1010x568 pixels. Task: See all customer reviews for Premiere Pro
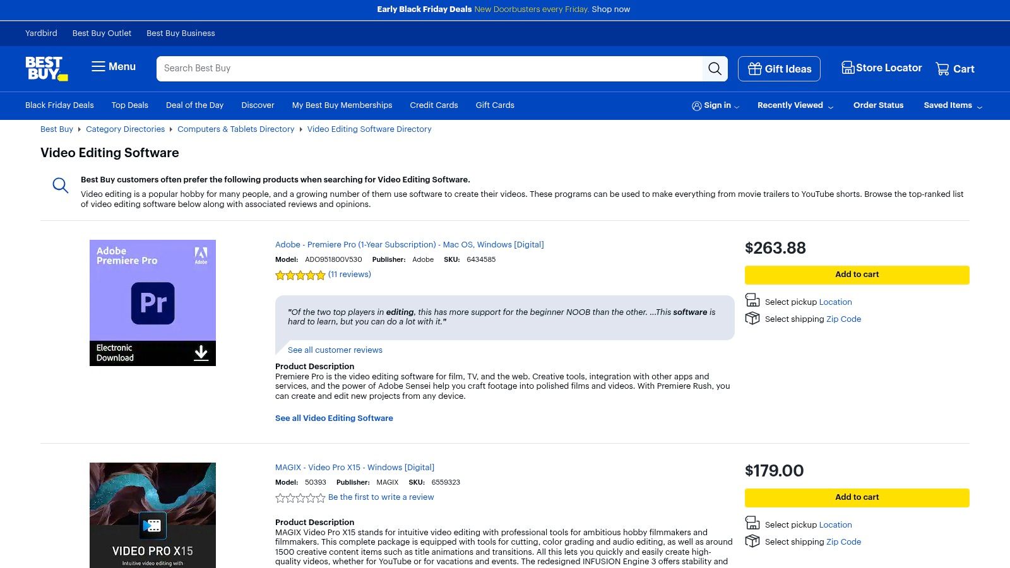tap(335, 350)
